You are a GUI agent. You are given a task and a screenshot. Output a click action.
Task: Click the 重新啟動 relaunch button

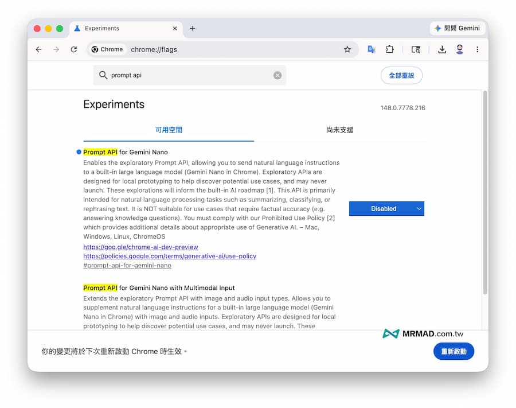click(x=454, y=351)
